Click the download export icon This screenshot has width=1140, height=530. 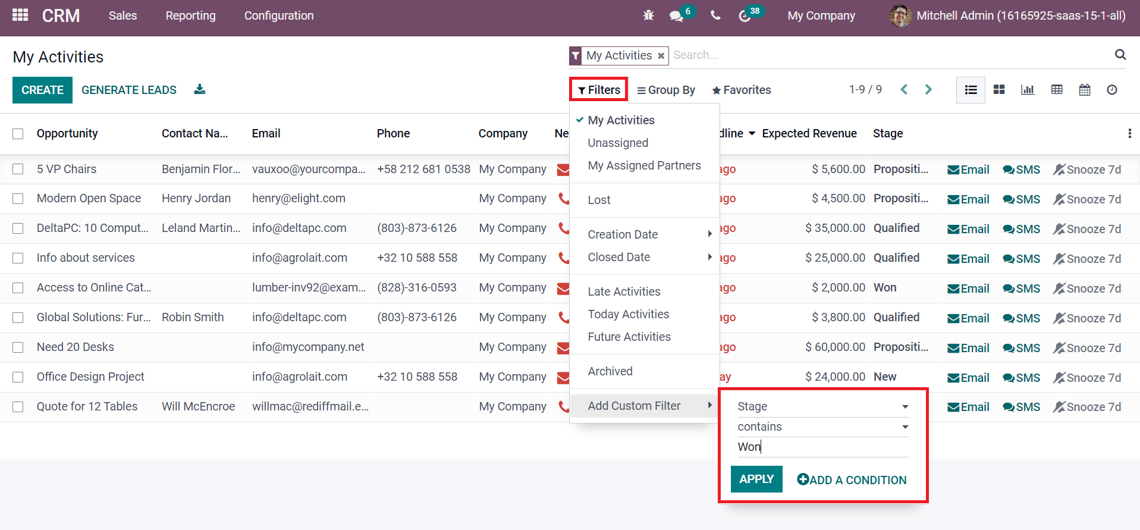(200, 89)
